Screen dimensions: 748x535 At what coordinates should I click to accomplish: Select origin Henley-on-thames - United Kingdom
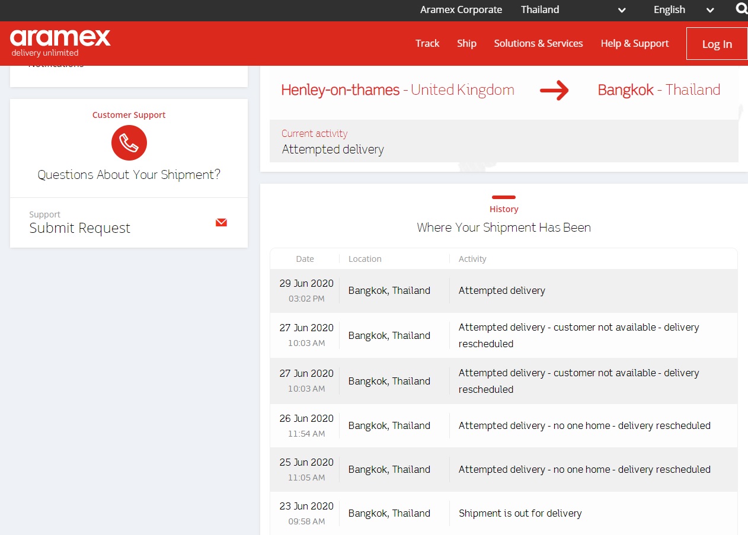(x=398, y=90)
